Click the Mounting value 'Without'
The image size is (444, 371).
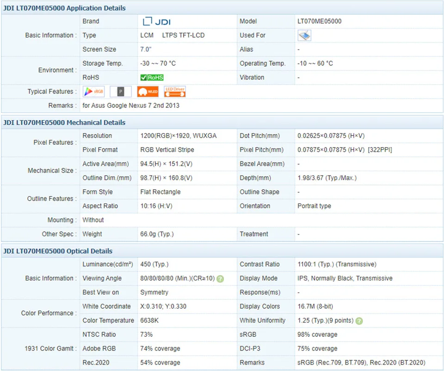coord(93,220)
